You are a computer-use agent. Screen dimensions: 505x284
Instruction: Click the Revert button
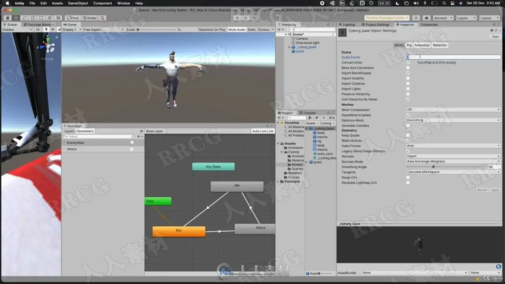pyautogui.click(x=482, y=190)
